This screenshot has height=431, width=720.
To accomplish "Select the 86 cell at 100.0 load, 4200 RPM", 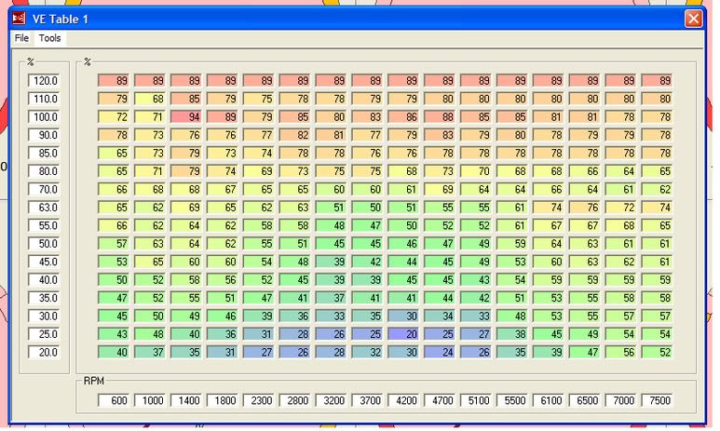I will [x=403, y=117].
